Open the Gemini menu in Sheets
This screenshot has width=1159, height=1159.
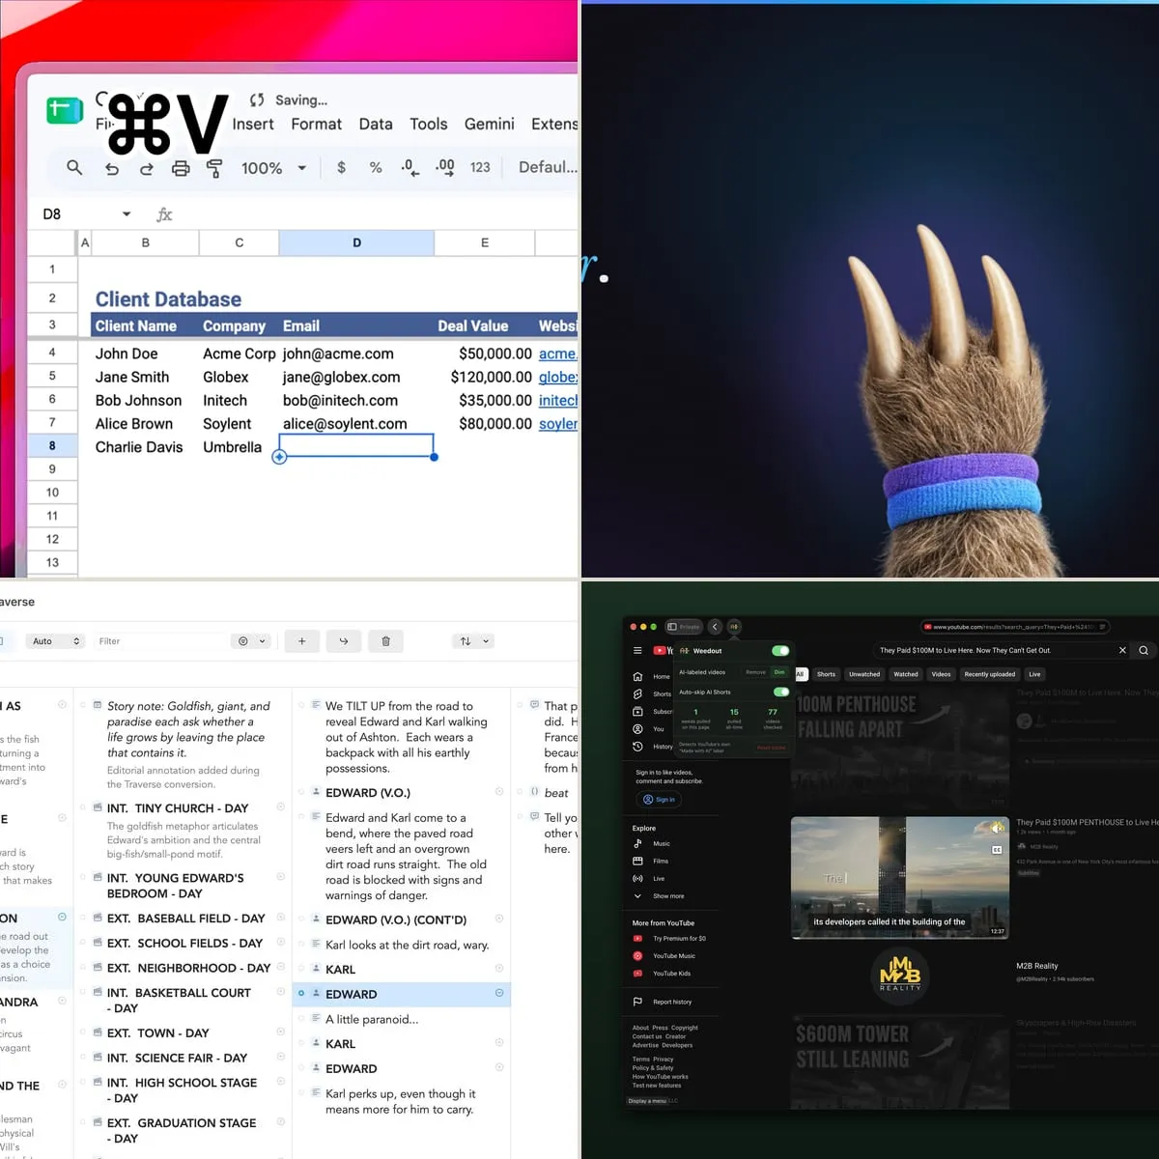(x=490, y=124)
